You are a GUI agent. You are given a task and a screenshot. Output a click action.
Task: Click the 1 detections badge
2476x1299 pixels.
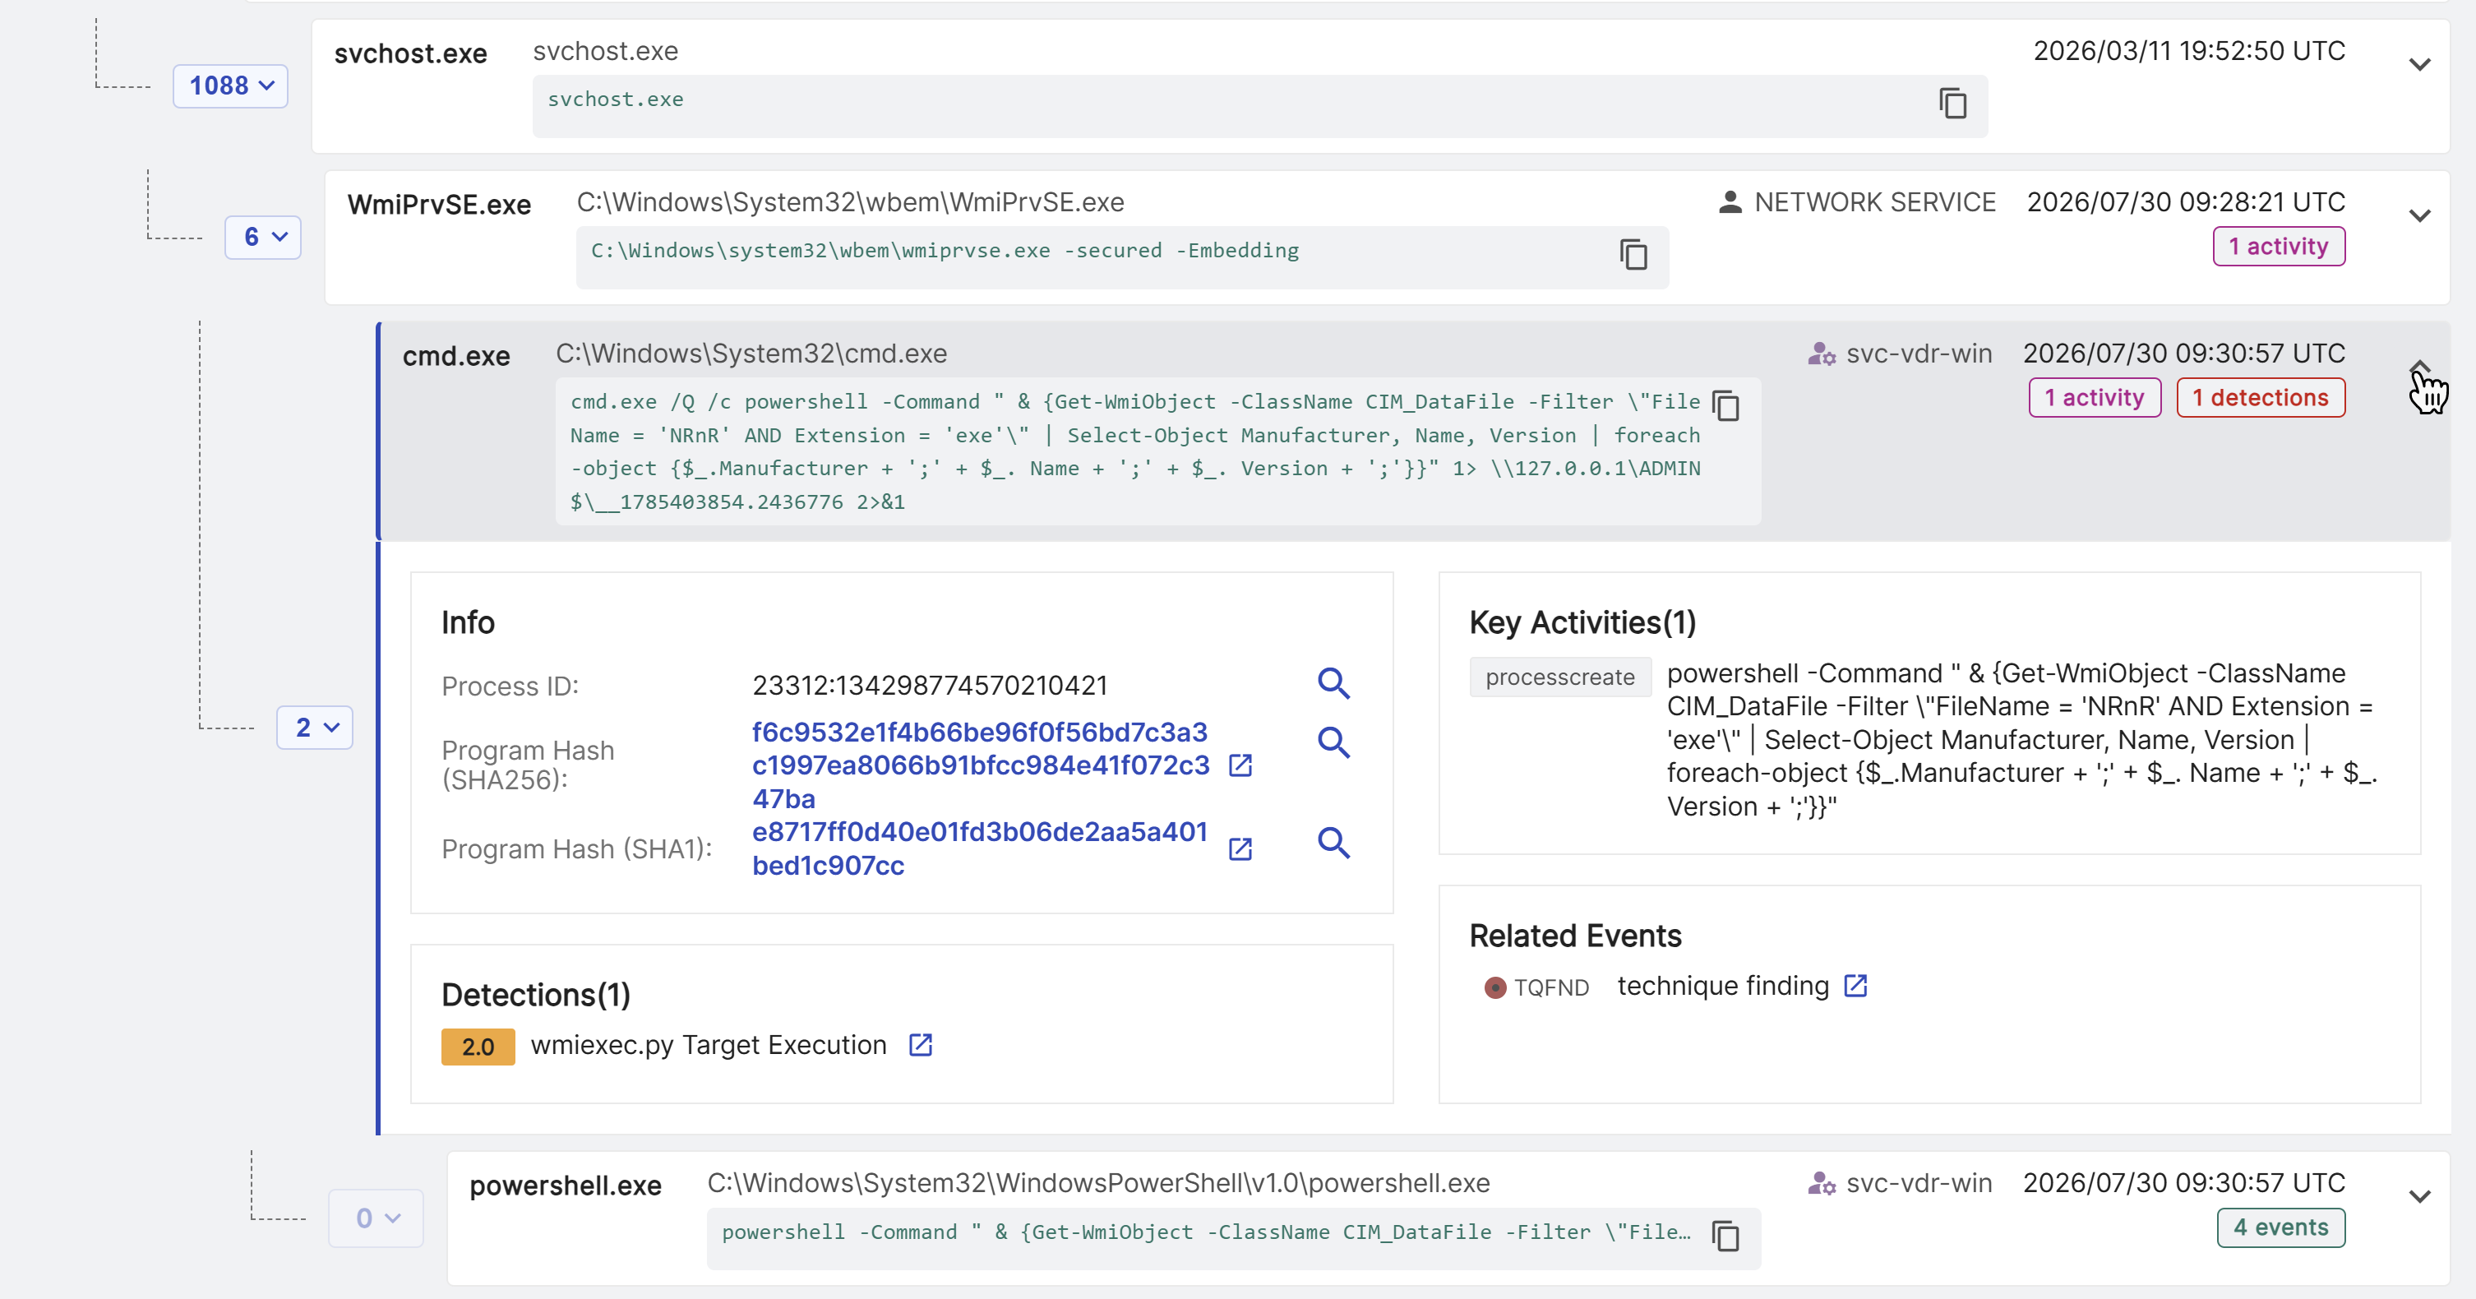point(2261,398)
